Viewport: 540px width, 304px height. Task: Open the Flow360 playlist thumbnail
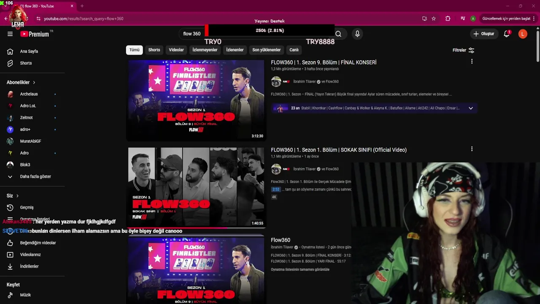(x=196, y=270)
